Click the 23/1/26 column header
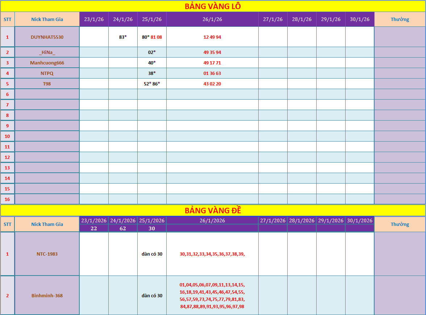Viewport: 426px width, 315px height. [x=94, y=19]
